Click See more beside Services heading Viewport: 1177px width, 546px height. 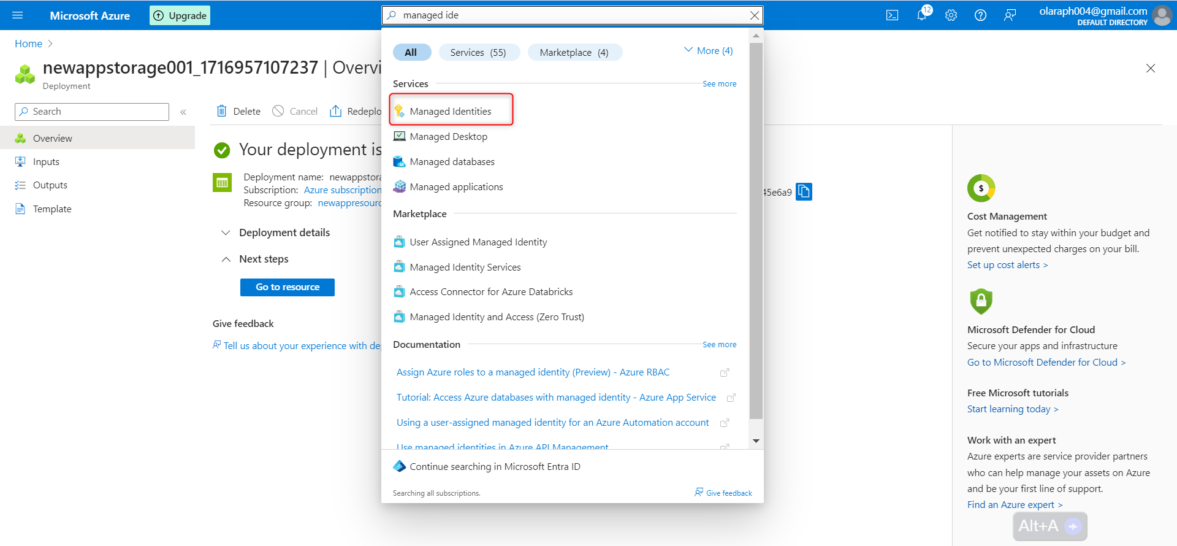pyautogui.click(x=720, y=84)
